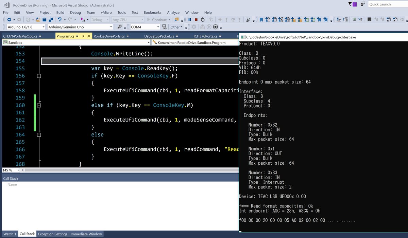Viewport: 408px width, 238px height.
Task: Click the Save All icon
Action: point(51,20)
